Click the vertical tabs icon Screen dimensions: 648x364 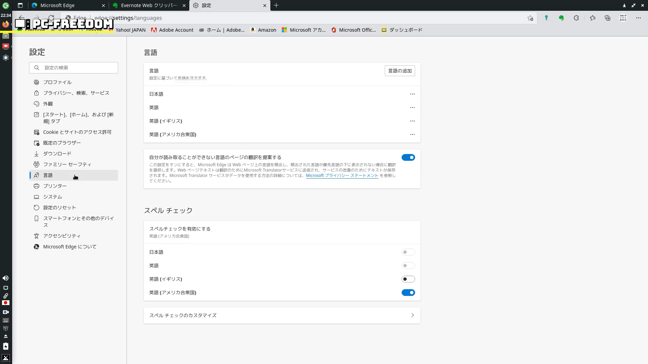pyautogui.click(x=20, y=5)
